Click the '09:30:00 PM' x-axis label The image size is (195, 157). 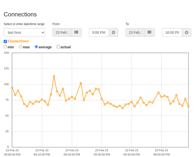102,155
